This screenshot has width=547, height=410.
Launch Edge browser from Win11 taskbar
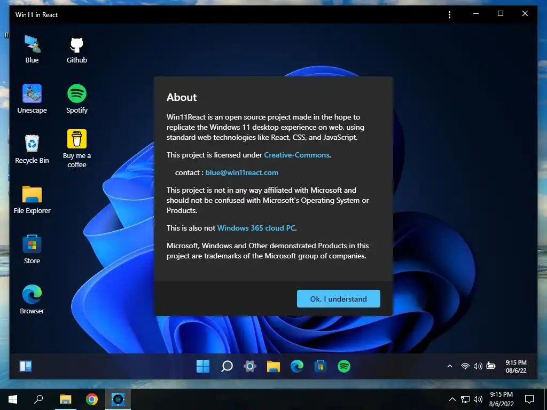[x=297, y=366]
